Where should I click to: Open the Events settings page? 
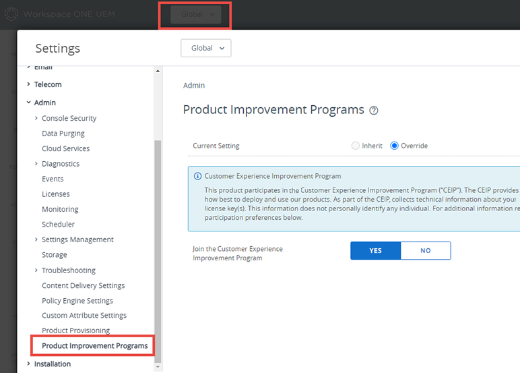53,179
